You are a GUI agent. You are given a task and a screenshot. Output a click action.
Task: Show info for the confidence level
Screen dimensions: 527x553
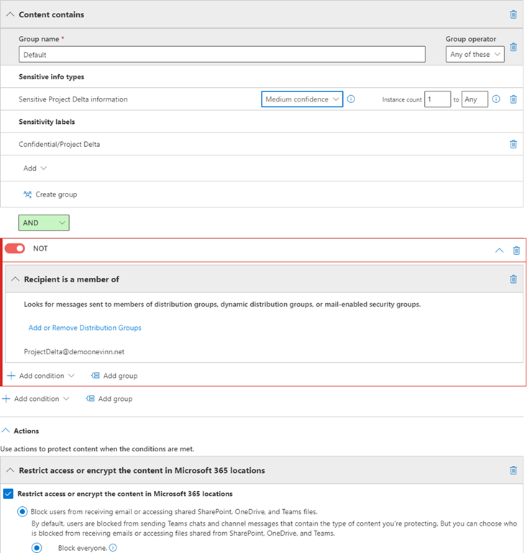tap(351, 99)
